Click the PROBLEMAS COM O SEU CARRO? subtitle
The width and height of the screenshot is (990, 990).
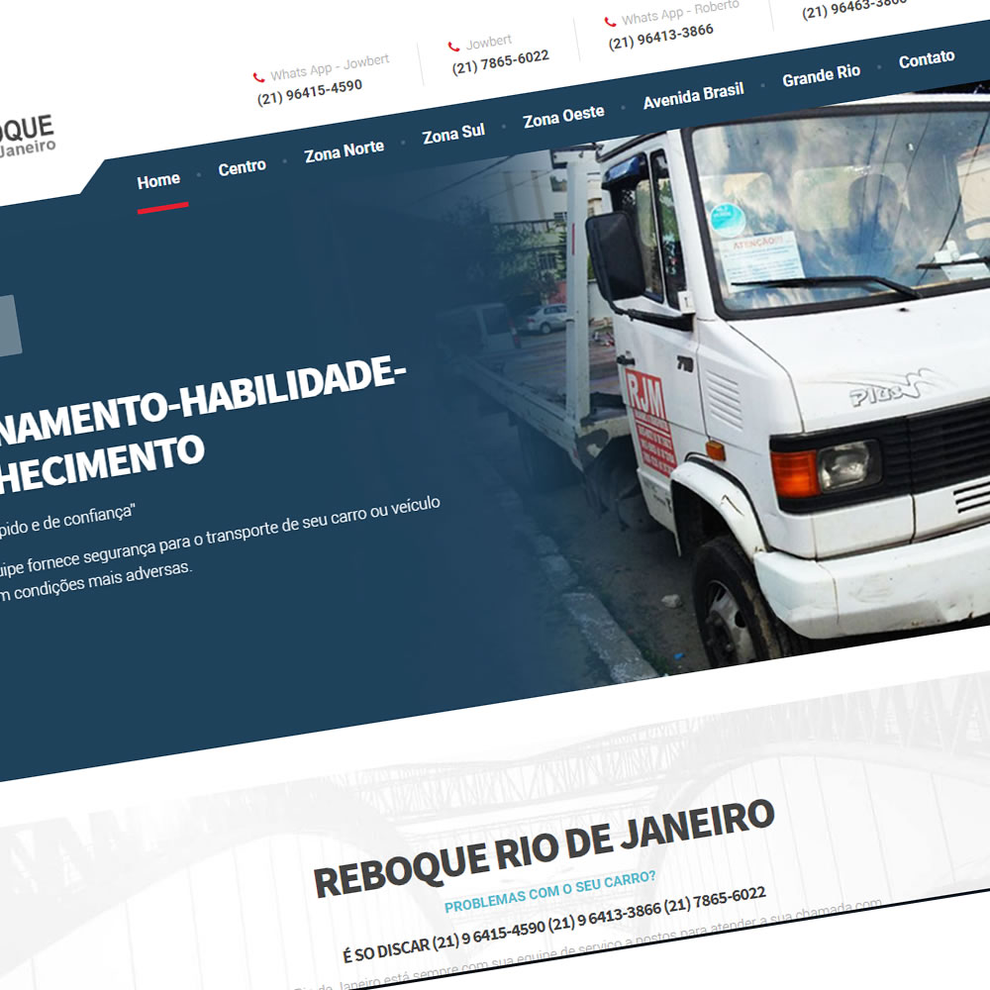click(549, 891)
